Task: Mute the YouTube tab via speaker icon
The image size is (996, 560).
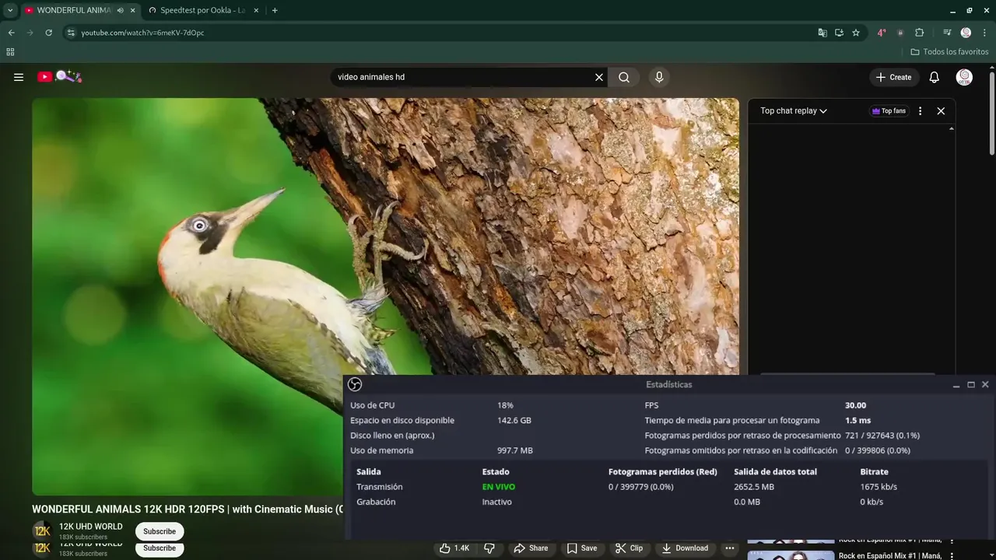Action: (120, 10)
